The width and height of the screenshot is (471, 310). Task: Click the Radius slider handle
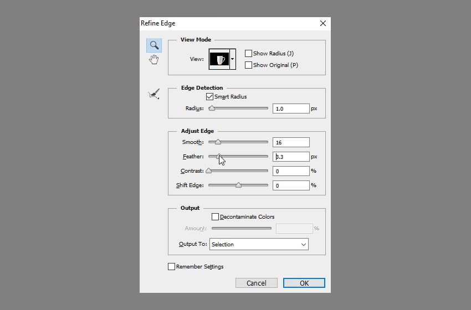[212, 108]
